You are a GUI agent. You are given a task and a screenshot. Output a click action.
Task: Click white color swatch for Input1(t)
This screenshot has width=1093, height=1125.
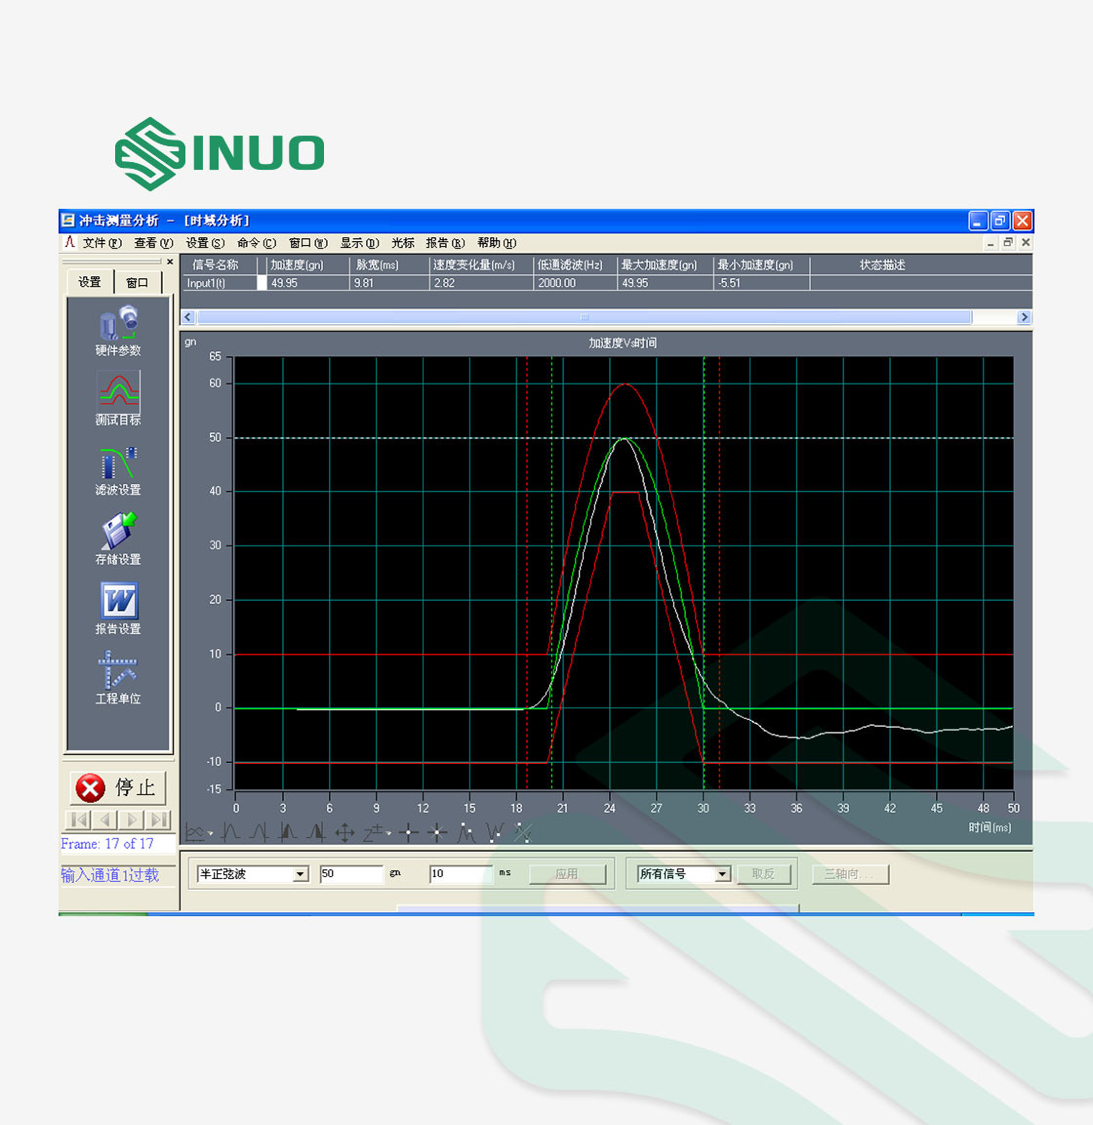coord(262,283)
